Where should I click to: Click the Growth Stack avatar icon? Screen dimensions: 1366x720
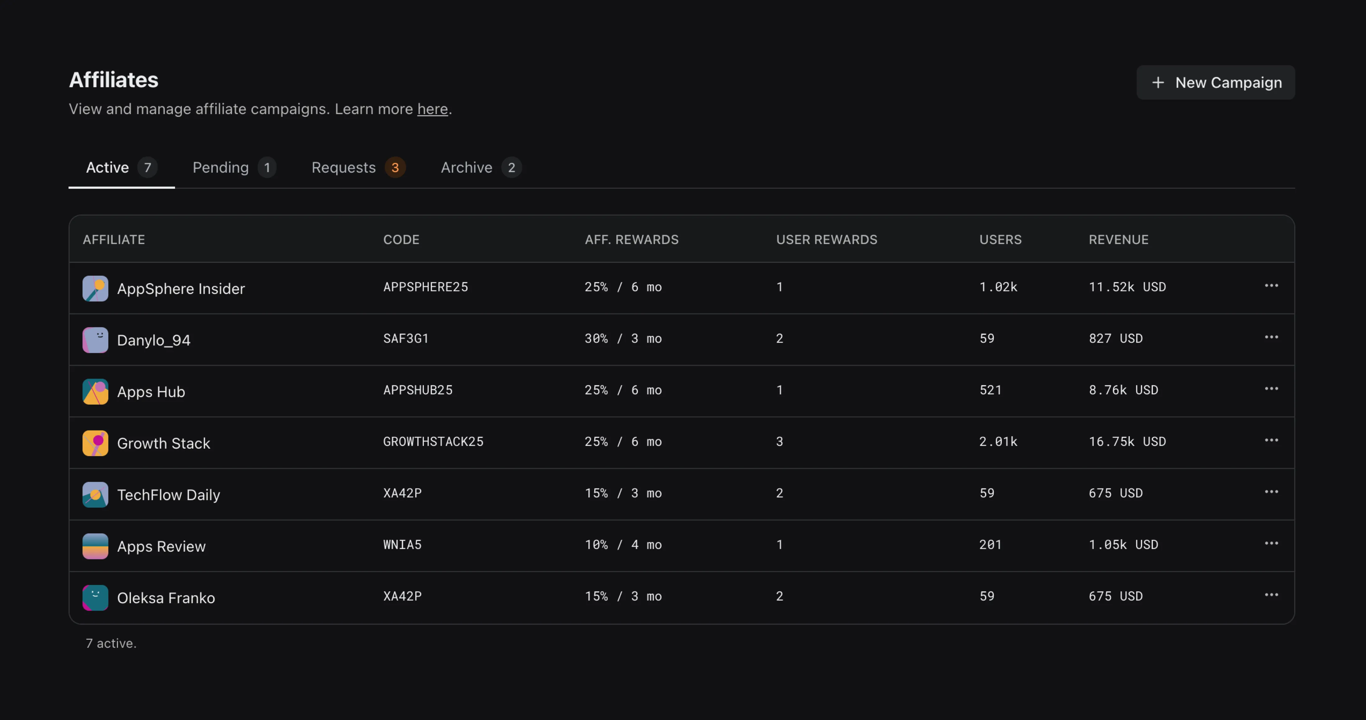[x=95, y=443]
